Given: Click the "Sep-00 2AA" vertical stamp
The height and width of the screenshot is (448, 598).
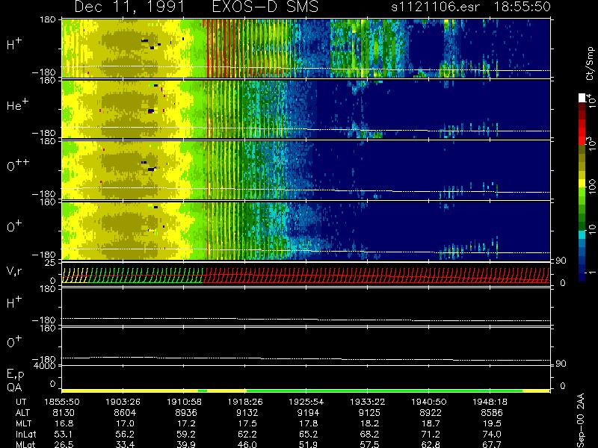Looking at the screenshot, I should click(x=582, y=420).
